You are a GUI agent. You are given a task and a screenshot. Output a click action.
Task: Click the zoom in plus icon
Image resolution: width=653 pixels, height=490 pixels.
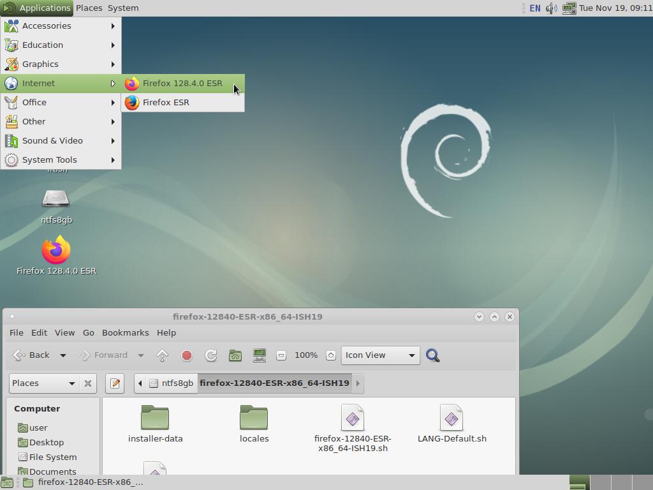330,355
